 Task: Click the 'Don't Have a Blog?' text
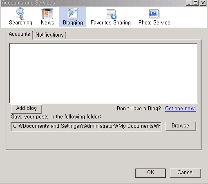[x=139, y=109]
